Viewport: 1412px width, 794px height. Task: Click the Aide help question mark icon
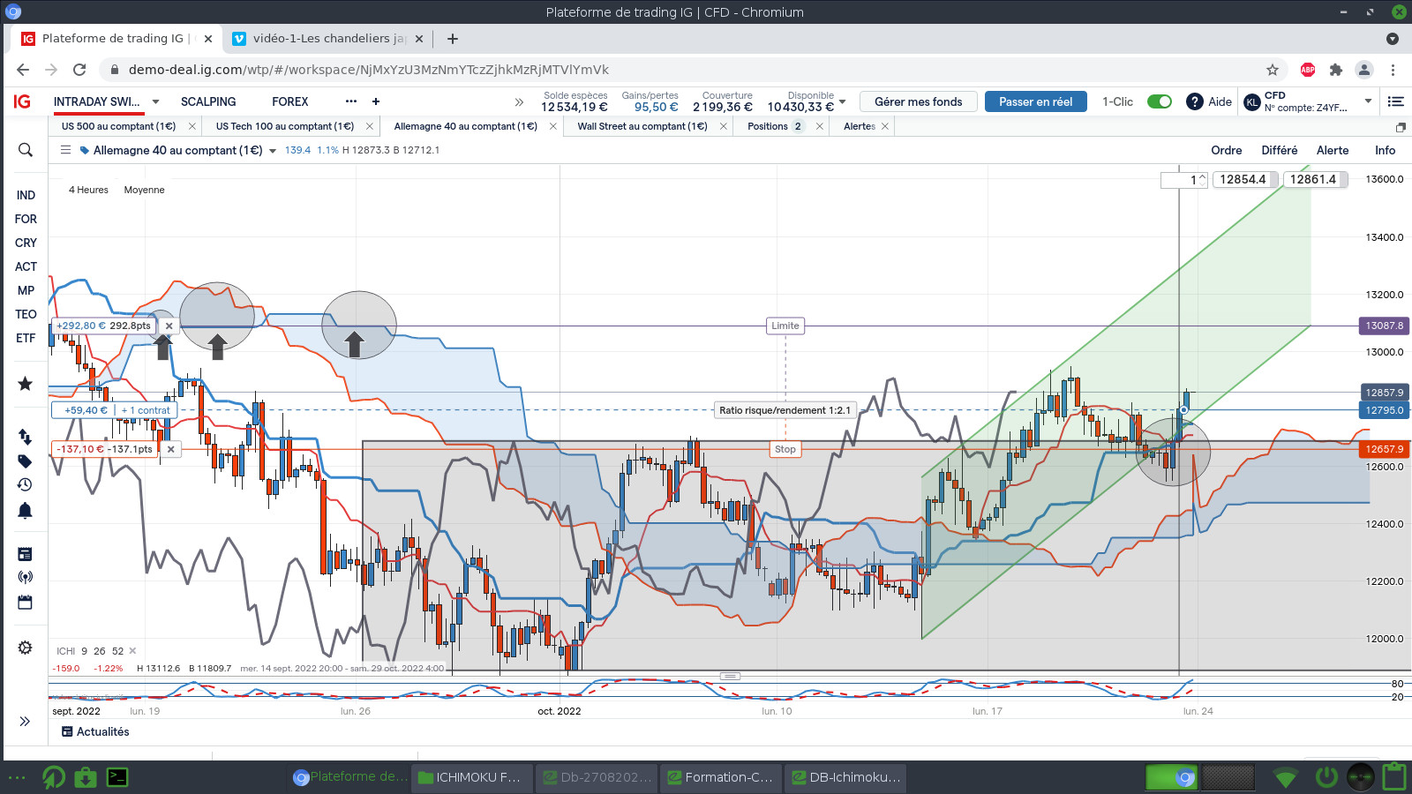(1195, 101)
